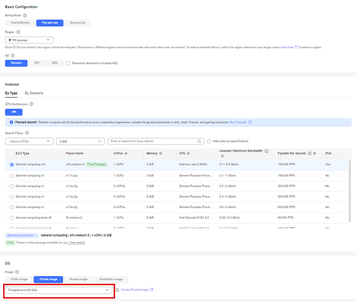Switch to By Scenario tab
The width and height of the screenshot is (356, 303).
[34, 93]
